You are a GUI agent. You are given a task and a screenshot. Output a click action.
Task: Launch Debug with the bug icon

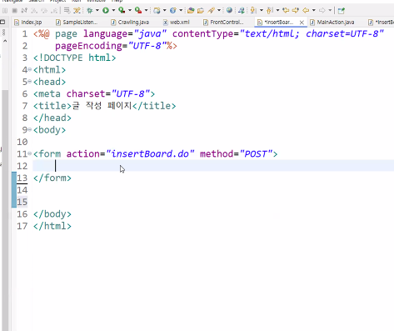[90, 11]
